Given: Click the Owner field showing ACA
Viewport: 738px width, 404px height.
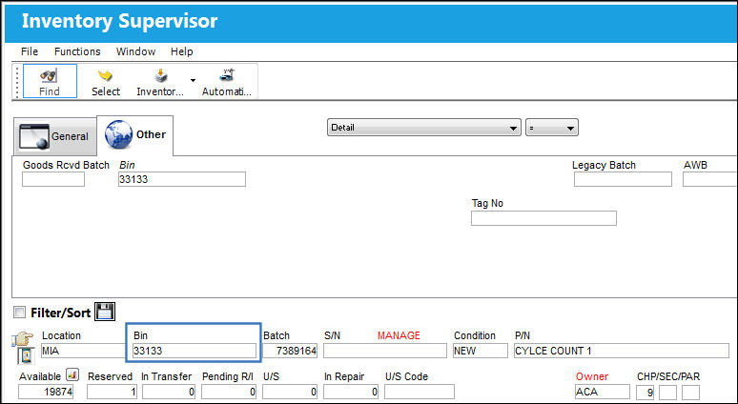Looking at the screenshot, I should coord(603,392).
